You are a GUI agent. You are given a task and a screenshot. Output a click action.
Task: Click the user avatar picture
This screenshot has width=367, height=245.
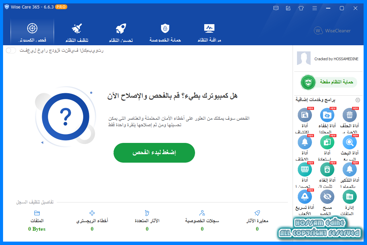coord(304,58)
